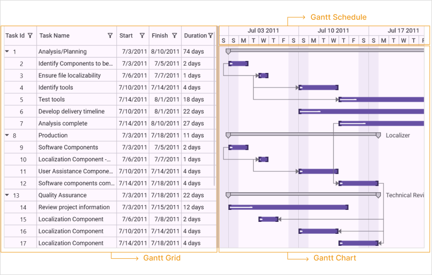Image resolution: width=432 pixels, height=275 pixels.
Task: Select the Identify tools taskbar
Action: [319, 87]
